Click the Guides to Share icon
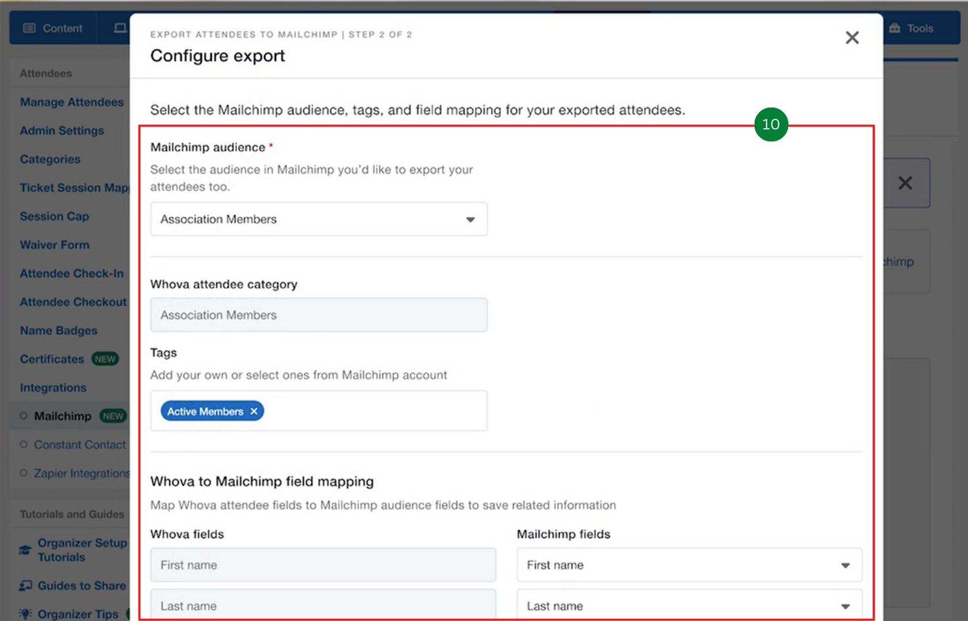This screenshot has width=968, height=621. [25, 585]
